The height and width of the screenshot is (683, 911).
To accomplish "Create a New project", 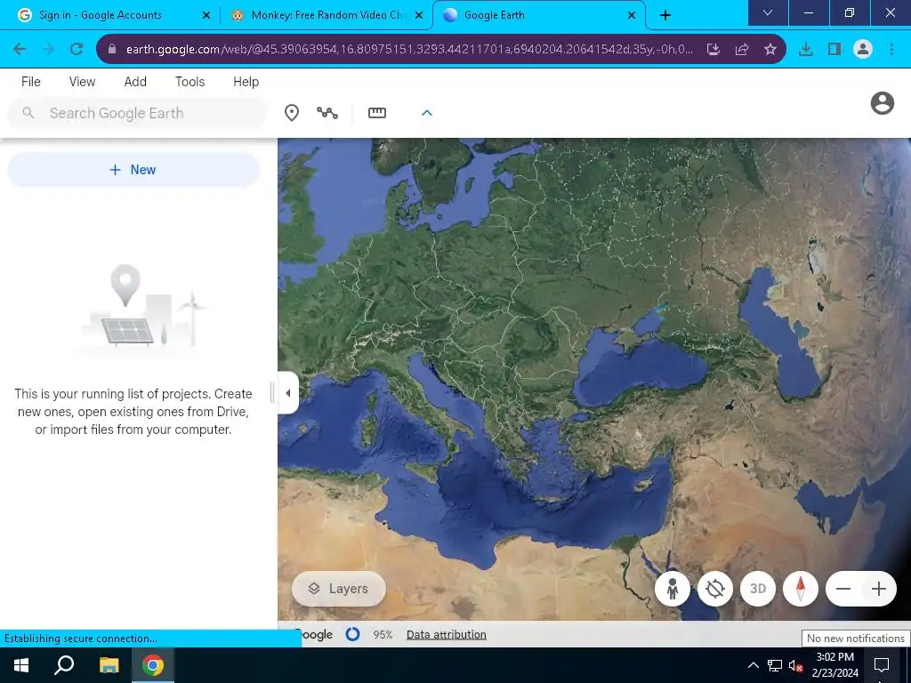I will point(133,170).
